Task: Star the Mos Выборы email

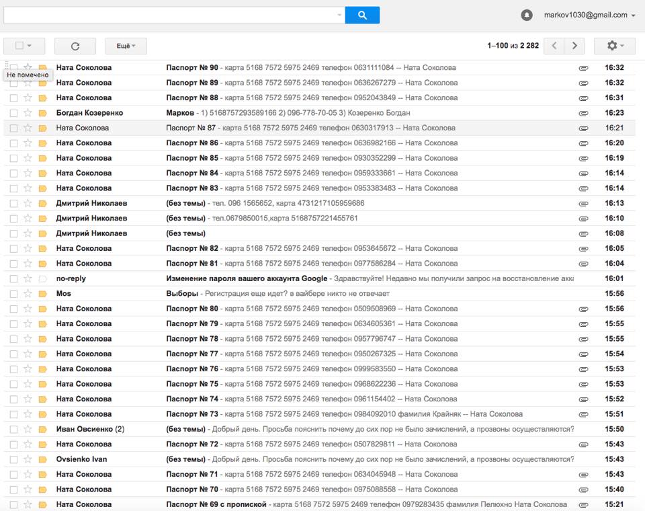Action: point(28,294)
